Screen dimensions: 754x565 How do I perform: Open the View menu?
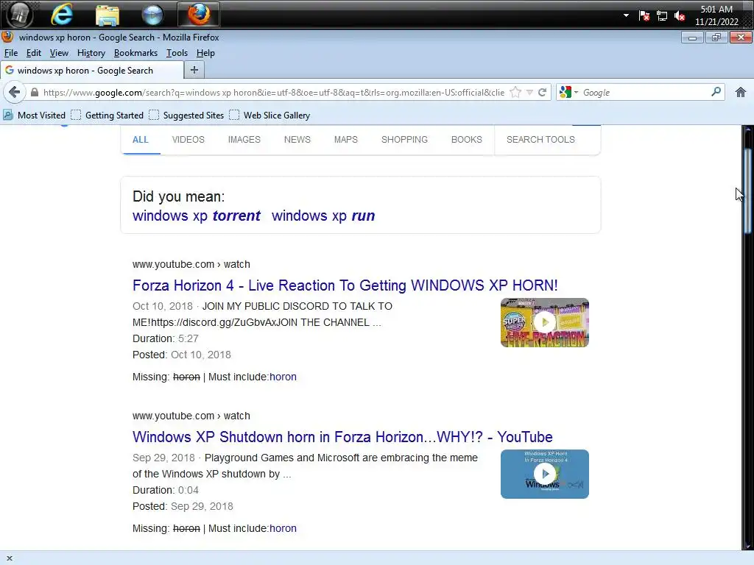[59, 53]
